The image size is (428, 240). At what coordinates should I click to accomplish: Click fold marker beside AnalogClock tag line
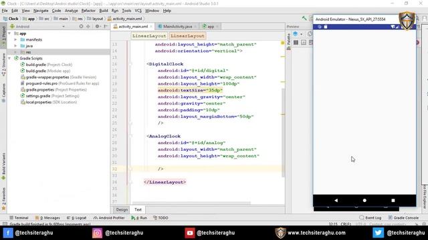coord(130,136)
